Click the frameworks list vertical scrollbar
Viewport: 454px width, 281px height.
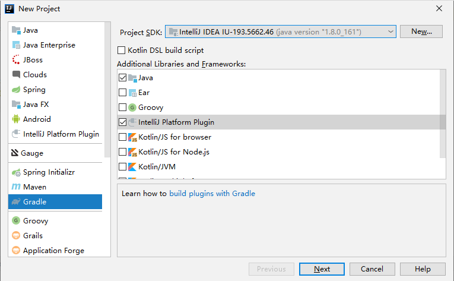tap(443, 114)
